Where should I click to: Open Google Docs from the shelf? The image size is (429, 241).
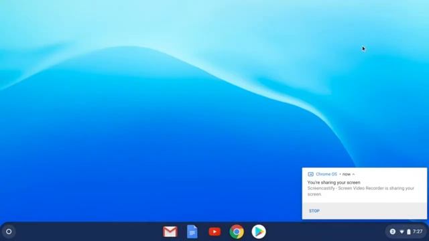pos(192,232)
